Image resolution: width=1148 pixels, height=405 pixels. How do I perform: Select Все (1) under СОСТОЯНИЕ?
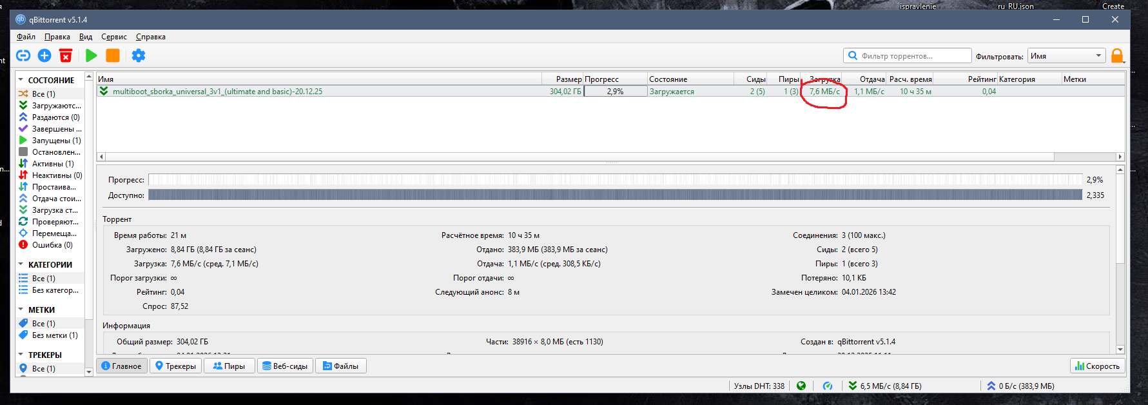50,94
